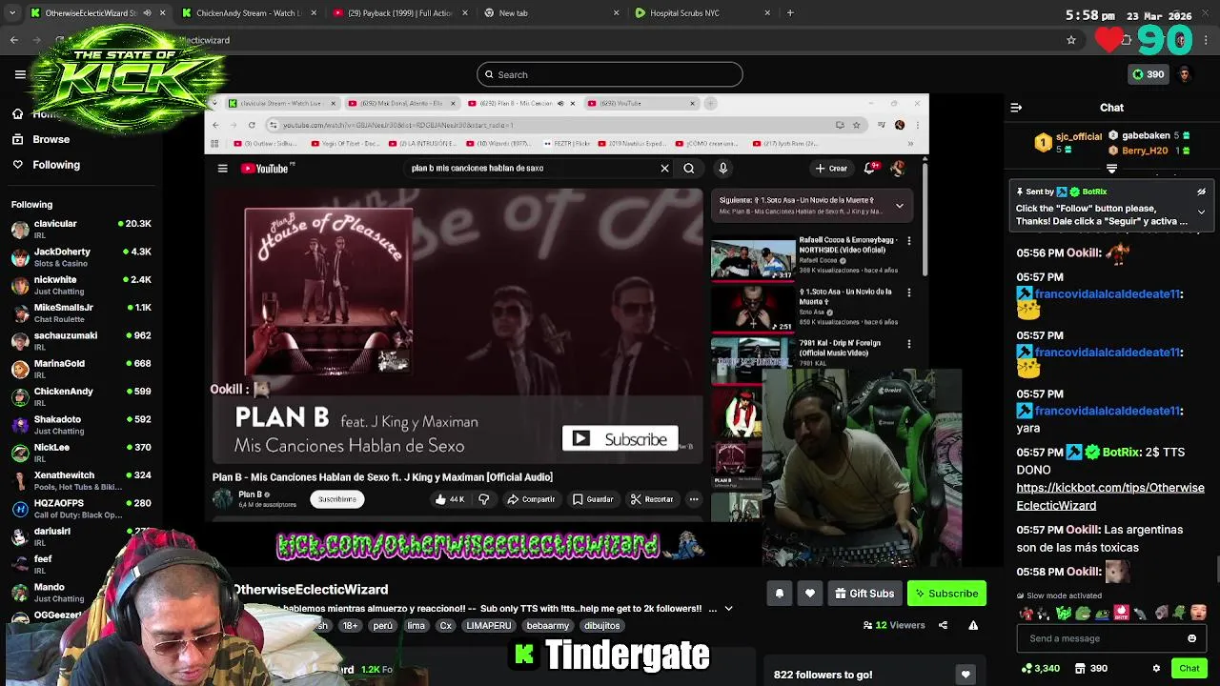Image resolution: width=1220 pixels, height=686 pixels.
Task: Open the kickbot.com tips link in chat
Action: (1110, 496)
